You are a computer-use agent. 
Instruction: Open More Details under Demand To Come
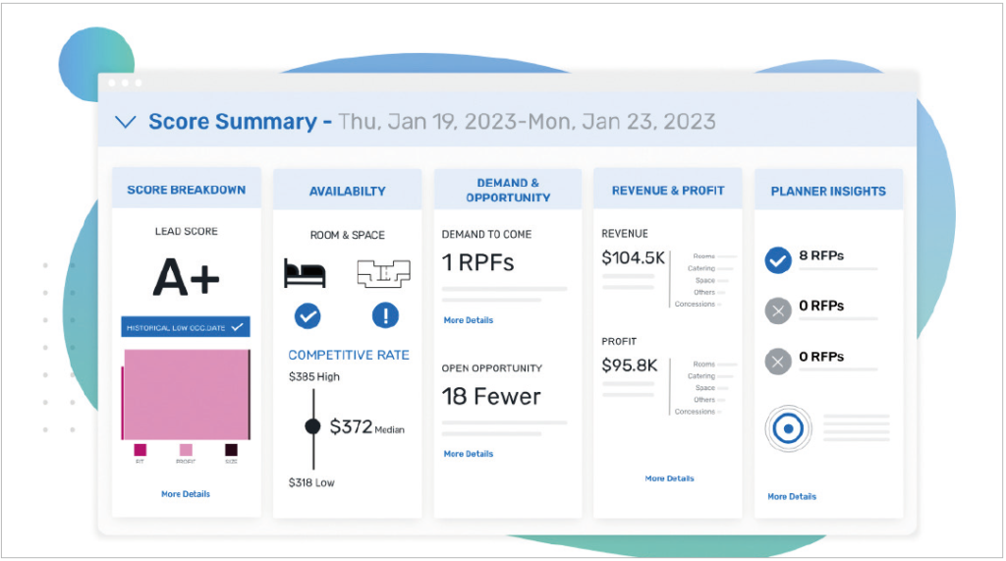point(468,320)
